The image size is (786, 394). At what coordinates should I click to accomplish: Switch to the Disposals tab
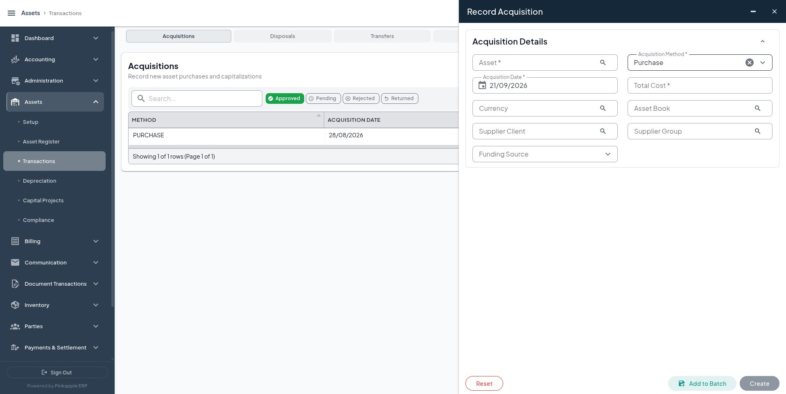pyautogui.click(x=282, y=36)
